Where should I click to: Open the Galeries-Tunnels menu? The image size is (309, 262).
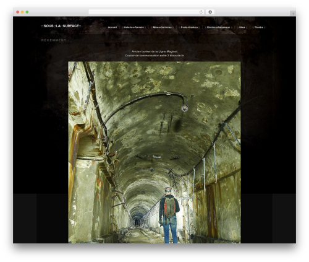[133, 27]
